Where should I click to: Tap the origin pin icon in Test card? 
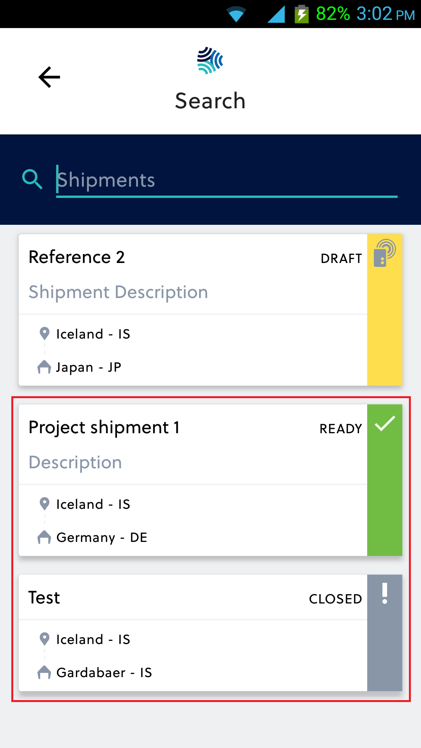(x=44, y=639)
